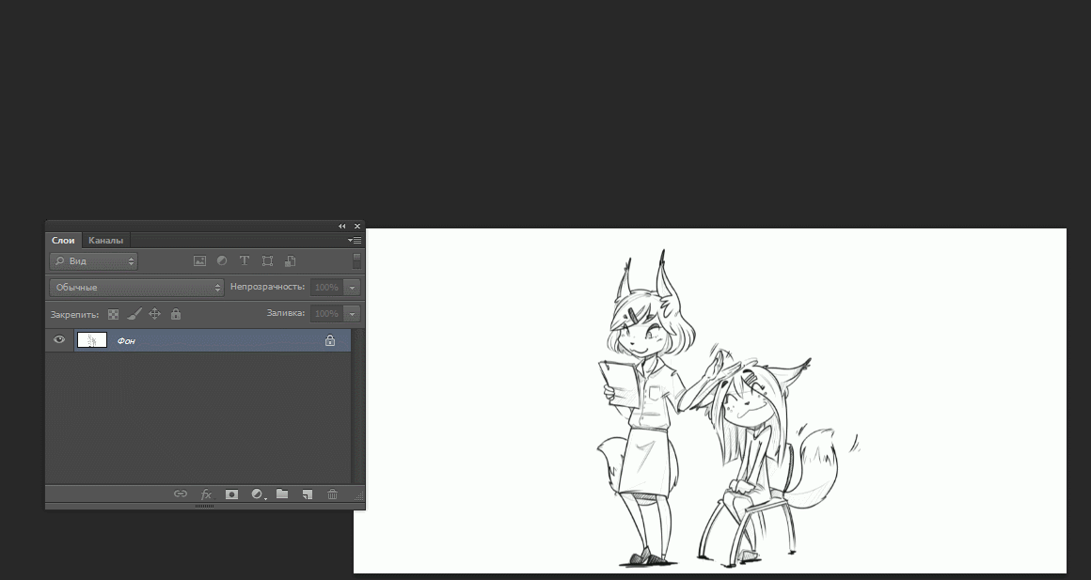Create a new layer group folder

(282, 494)
